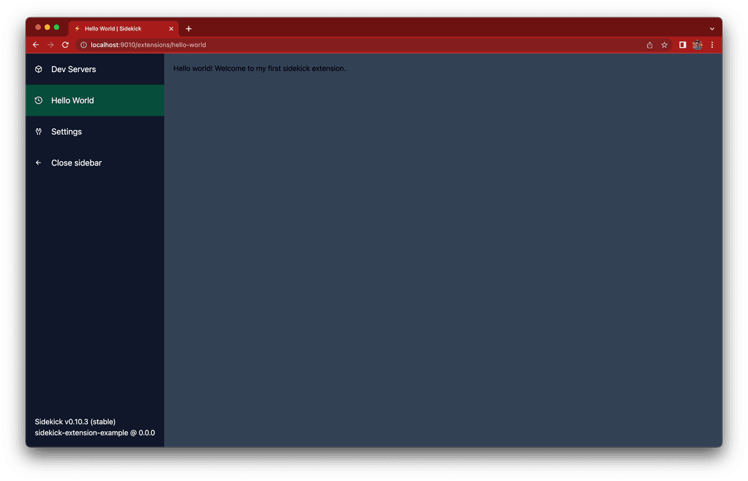Click the Dev Servers sidebar entry

click(x=73, y=69)
